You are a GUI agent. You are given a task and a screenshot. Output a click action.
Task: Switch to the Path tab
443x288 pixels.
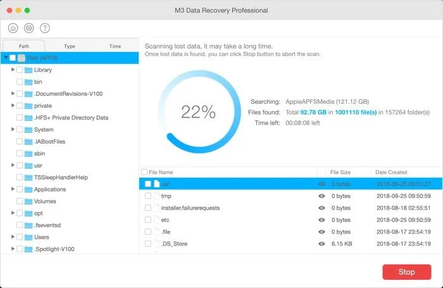click(24, 46)
